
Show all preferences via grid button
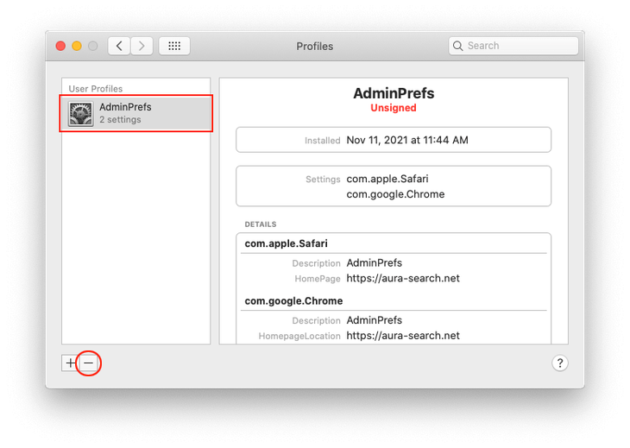[x=174, y=46]
